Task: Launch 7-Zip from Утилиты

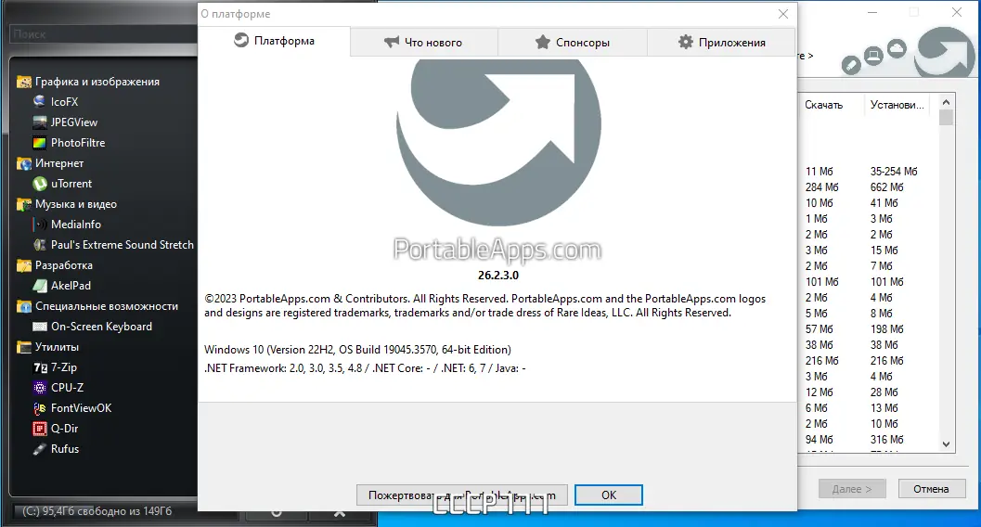Action: [x=55, y=367]
